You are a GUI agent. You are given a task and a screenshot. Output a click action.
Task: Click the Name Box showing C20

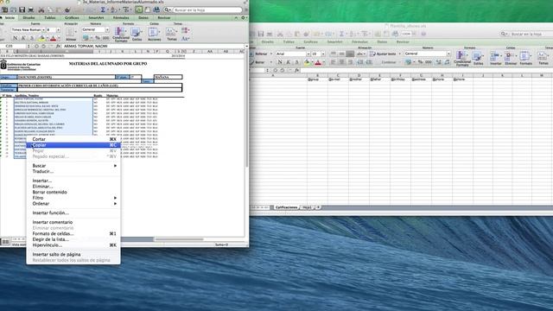pos(13,46)
